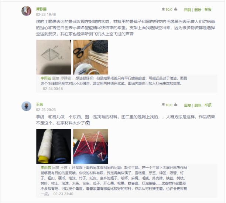Open the scissors and chopsticks photo
Screen dimensions: 226x203
coord(91,57)
